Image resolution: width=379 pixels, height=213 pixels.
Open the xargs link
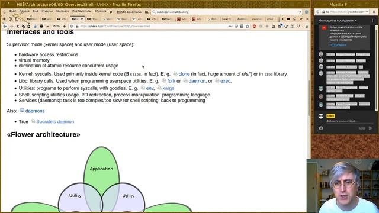168,88
